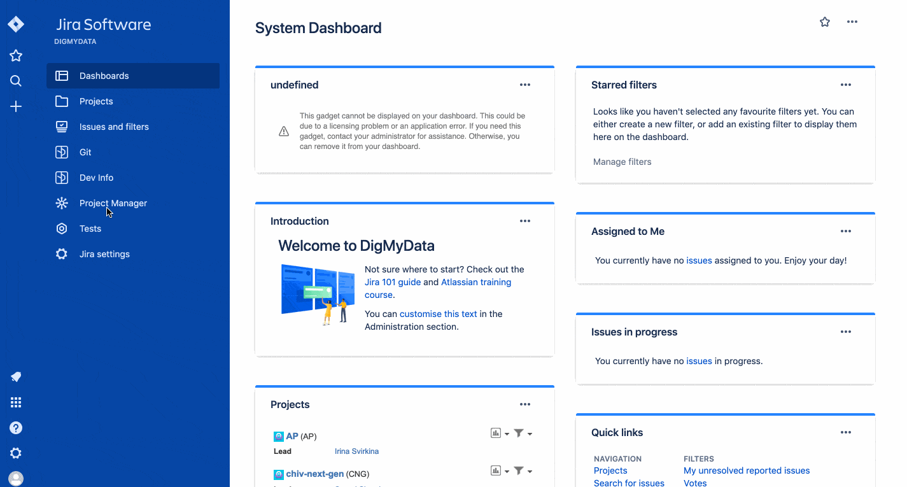Click the Create plus icon
The width and height of the screenshot is (907, 487).
16,106
